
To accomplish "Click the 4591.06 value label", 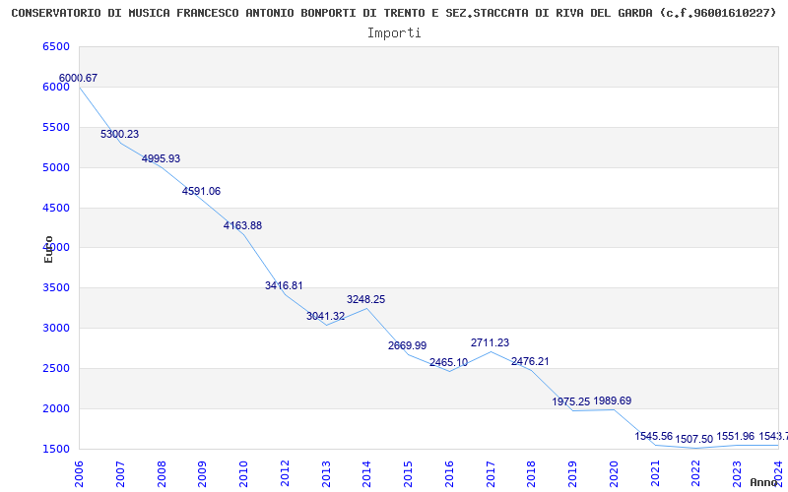I will point(202,192).
